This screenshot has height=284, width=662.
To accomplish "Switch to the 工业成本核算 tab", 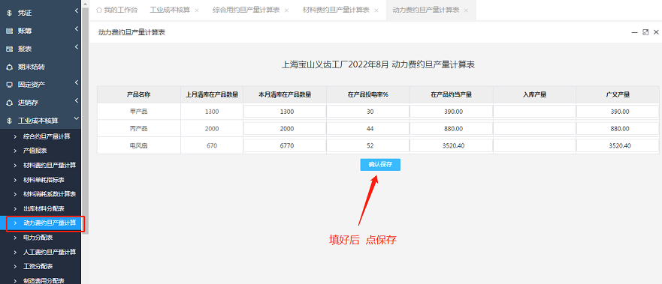I will pyautogui.click(x=170, y=10).
